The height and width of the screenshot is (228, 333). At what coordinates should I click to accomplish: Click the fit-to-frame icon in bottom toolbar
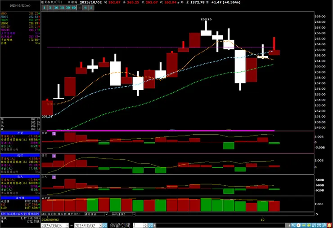pyautogui.click(x=319, y=225)
